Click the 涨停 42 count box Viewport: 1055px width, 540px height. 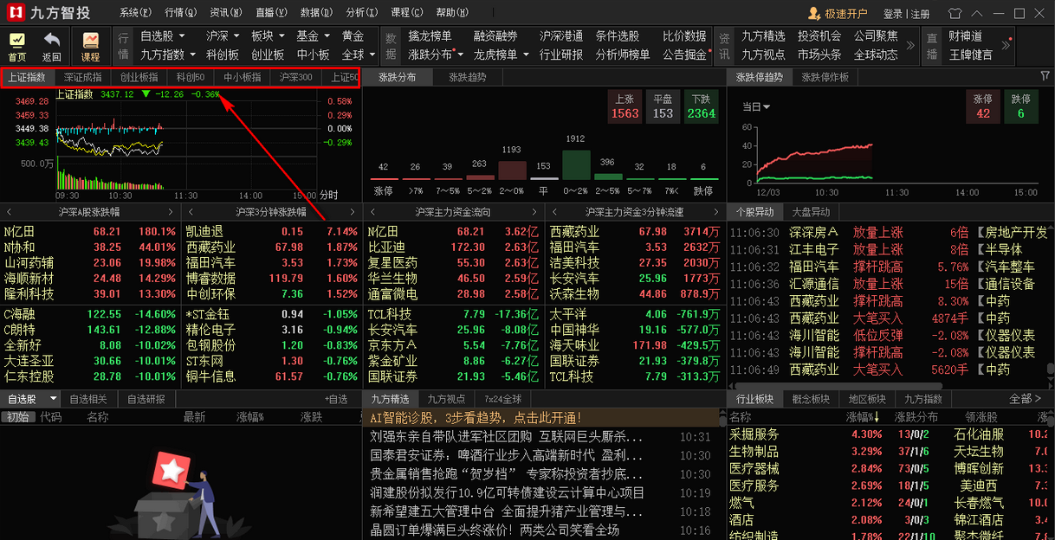983,106
